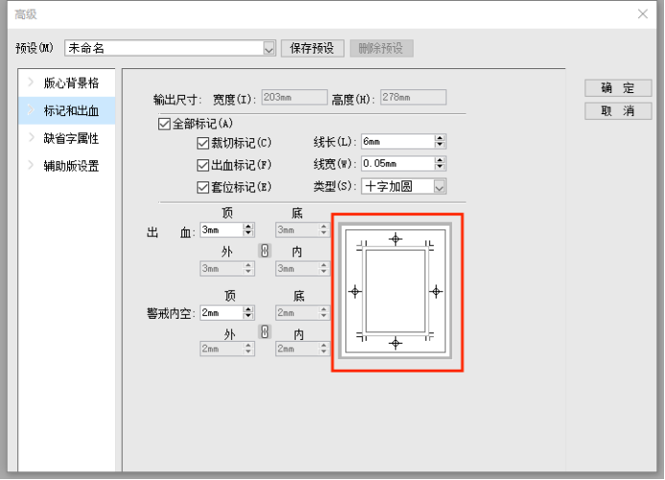
Task: Click the 取消 button
Action: tap(618, 111)
